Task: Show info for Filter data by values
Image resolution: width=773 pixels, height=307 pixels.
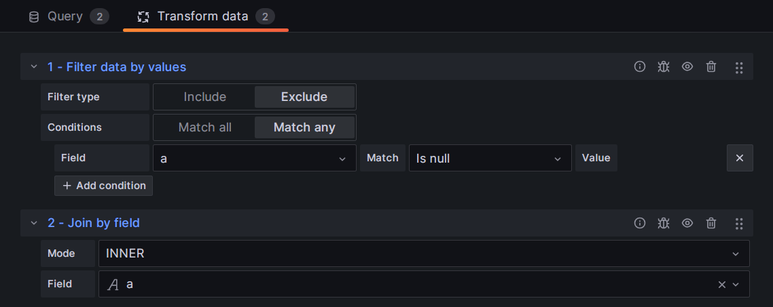Action: click(x=639, y=66)
